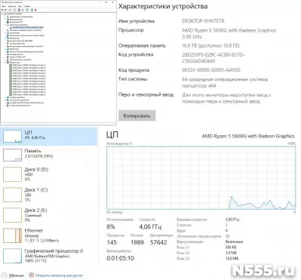Click the resource monitor icon at bottom

(x=32, y=275)
